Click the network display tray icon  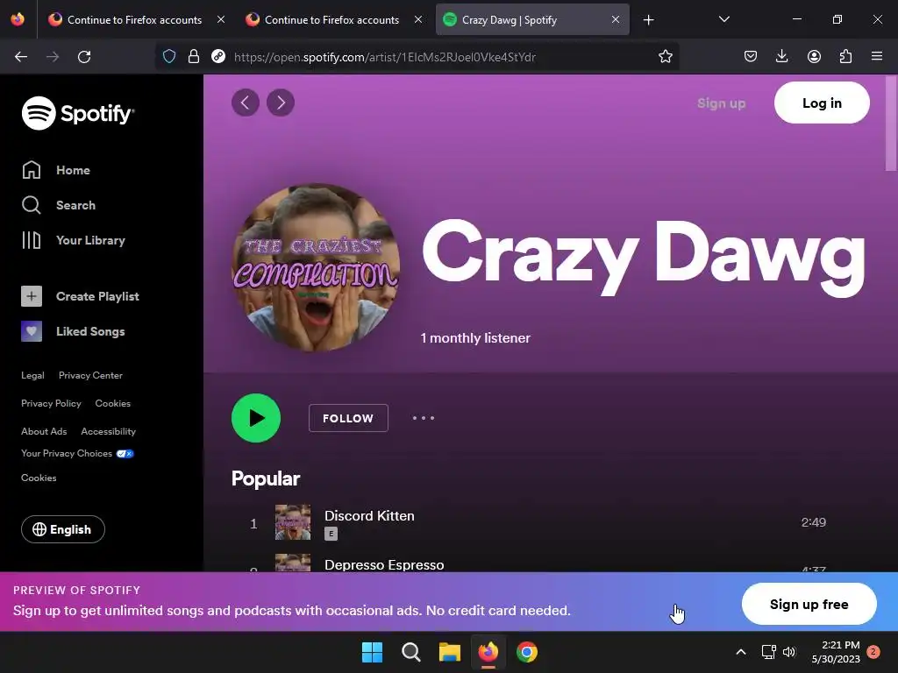point(768,652)
